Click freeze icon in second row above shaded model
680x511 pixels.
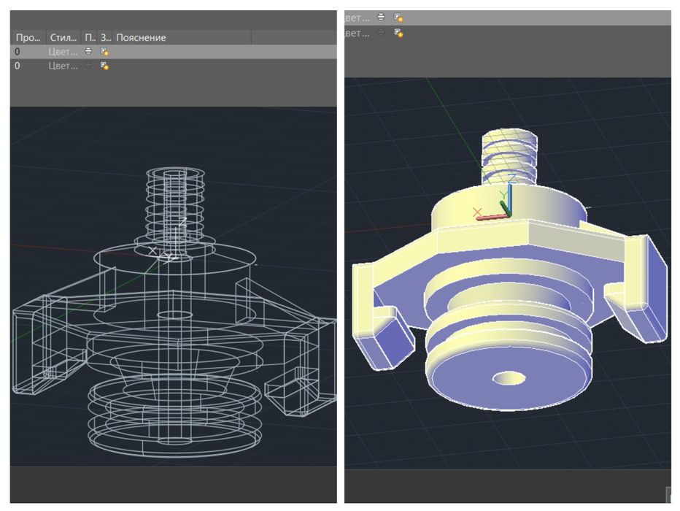click(398, 33)
